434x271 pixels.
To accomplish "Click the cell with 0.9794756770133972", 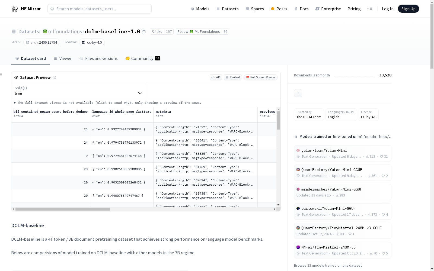I will click(x=122, y=143).
